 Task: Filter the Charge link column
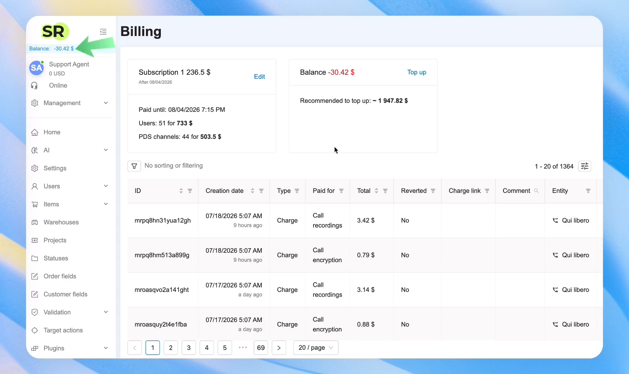tap(487, 191)
